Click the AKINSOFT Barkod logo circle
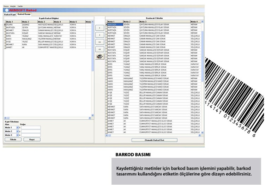 point(7,10)
